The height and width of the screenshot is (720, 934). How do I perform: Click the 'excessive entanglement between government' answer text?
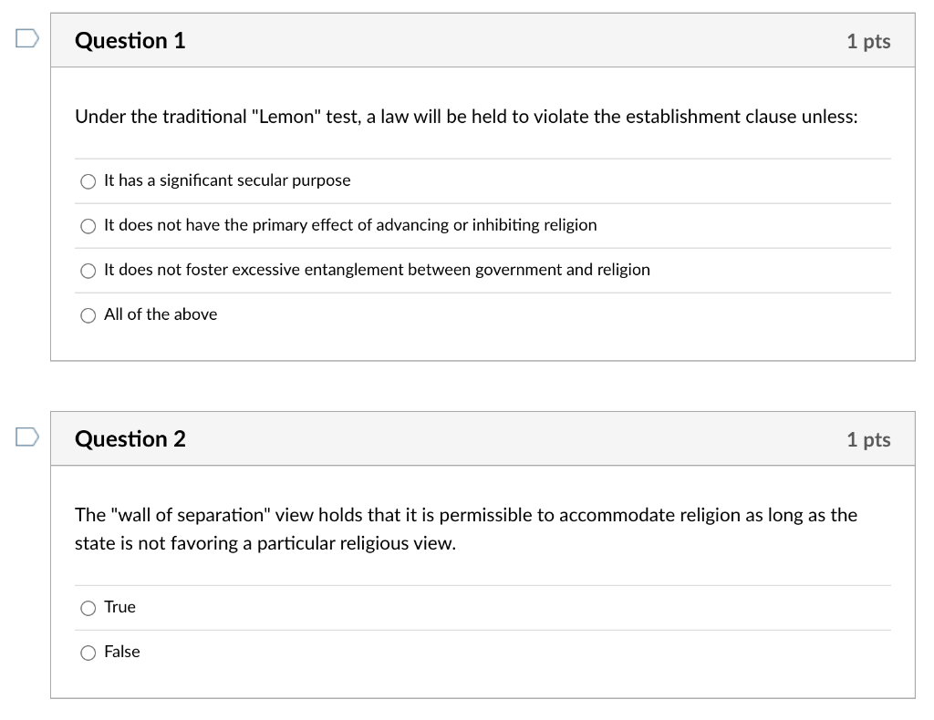coord(377,270)
